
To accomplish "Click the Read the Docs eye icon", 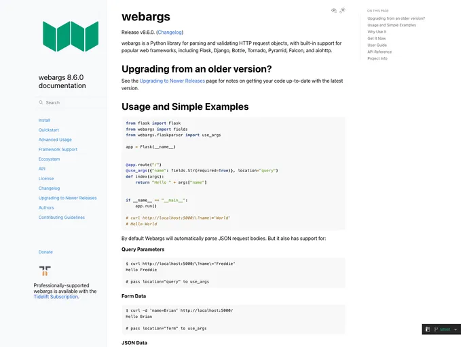I will coord(334,10).
